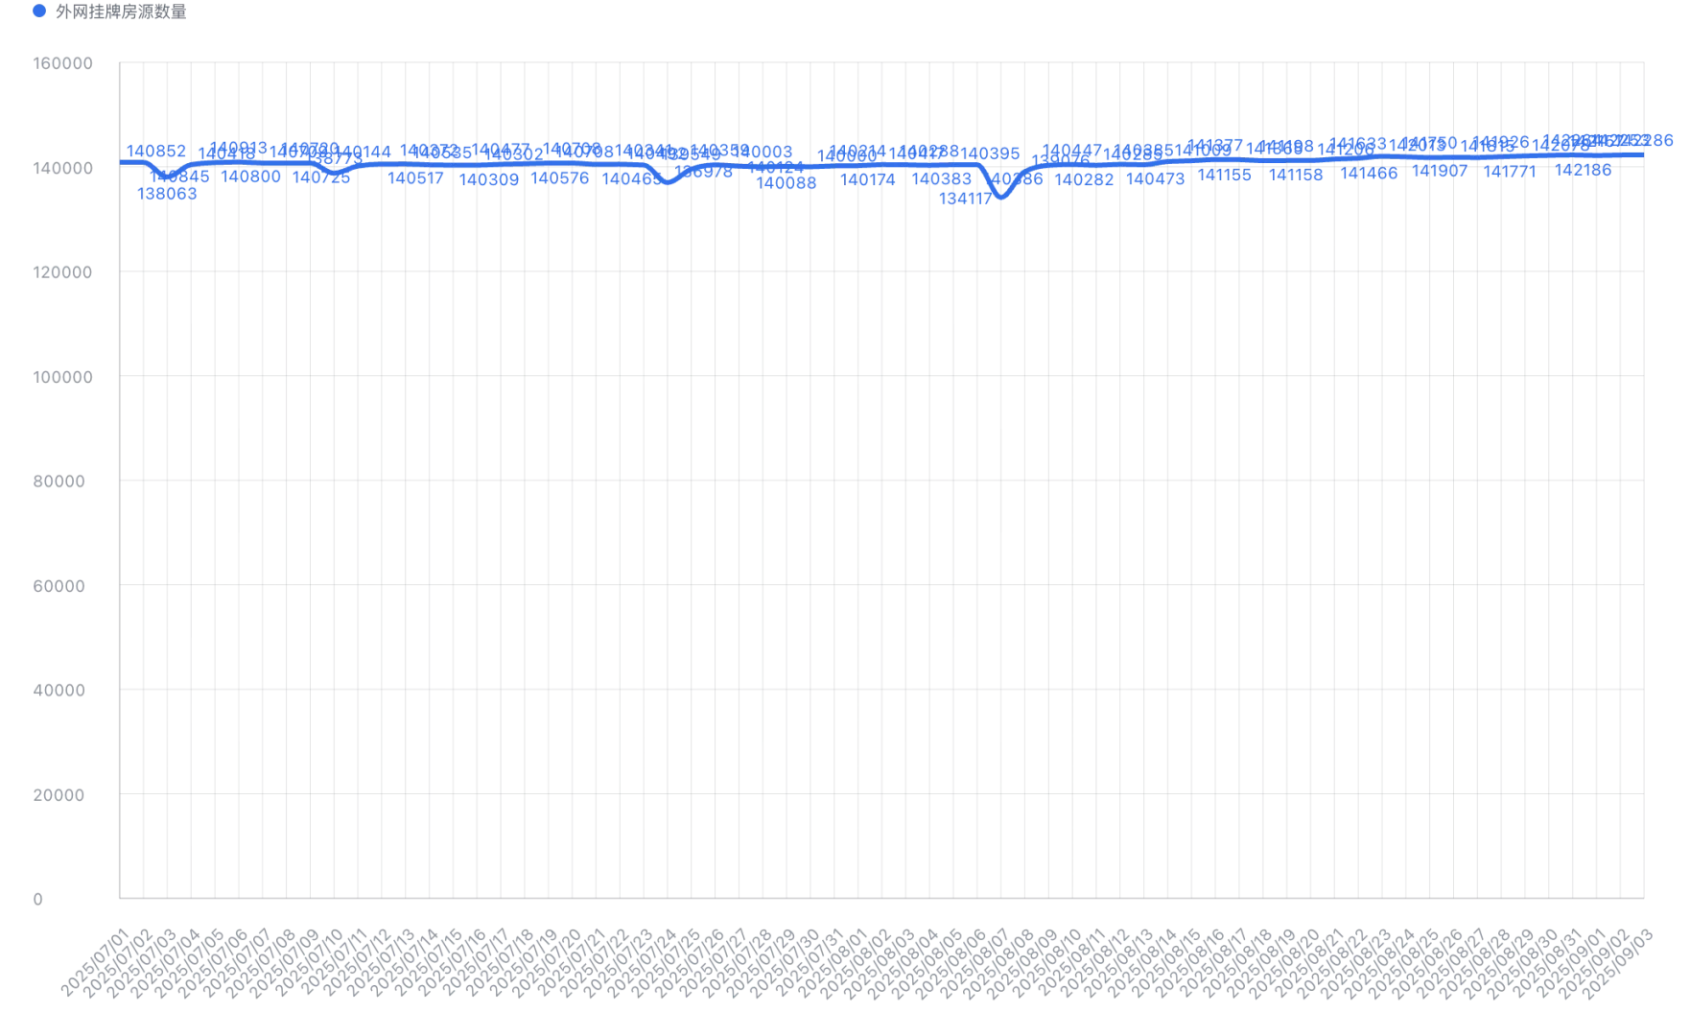
Task: Click the y-axis label 60000
Action: (59, 586)
